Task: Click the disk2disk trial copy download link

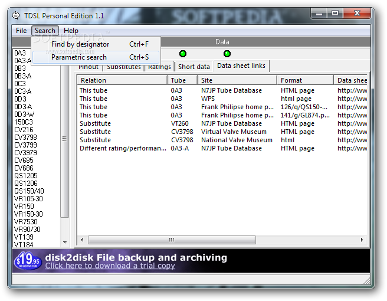Action: (110, 266)
